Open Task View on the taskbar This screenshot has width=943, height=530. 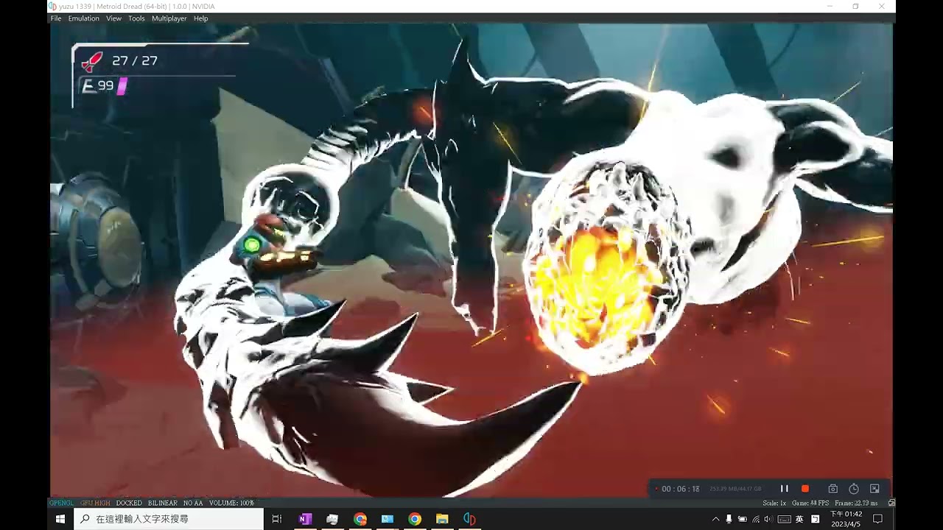(x=277, y=519)
